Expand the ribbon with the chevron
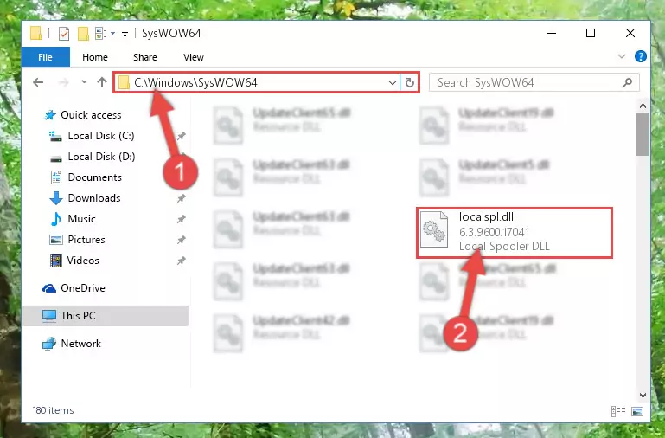This screenshot has width=665, height=438. pos(622,56)
